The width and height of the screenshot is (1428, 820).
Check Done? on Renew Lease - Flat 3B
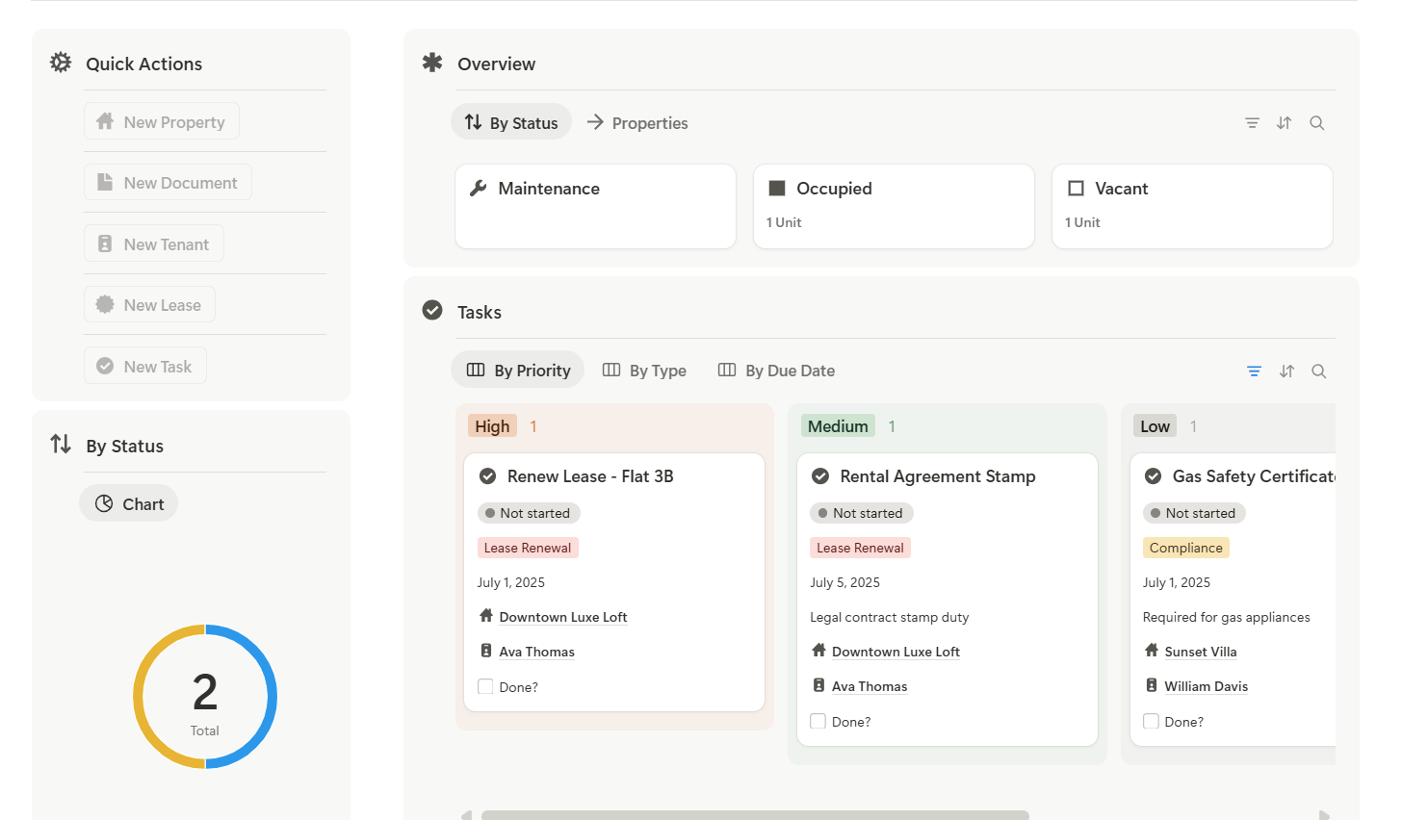485,686
